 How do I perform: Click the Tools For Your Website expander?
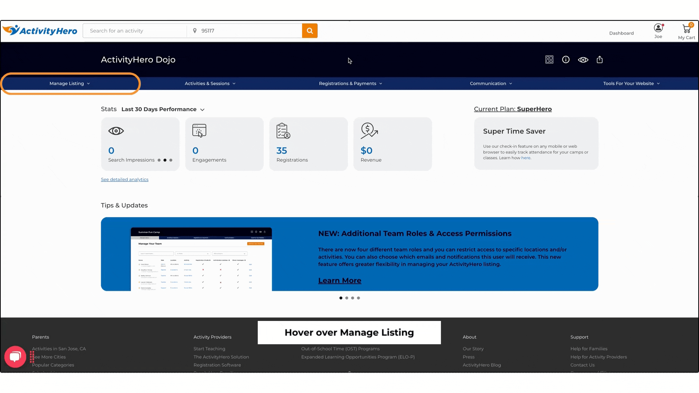point(631,83)
